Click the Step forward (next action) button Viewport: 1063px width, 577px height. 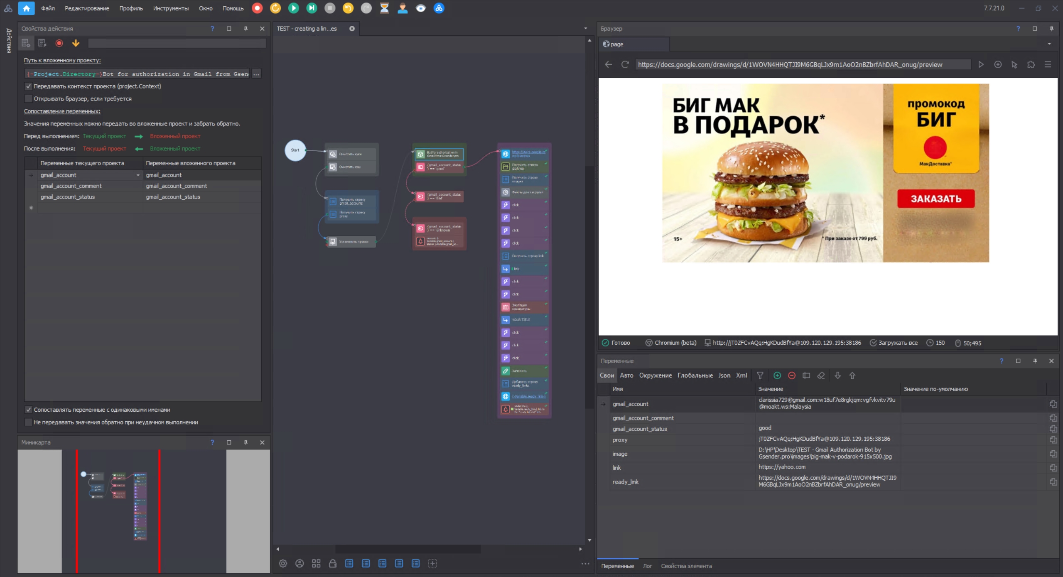[312, 8]
